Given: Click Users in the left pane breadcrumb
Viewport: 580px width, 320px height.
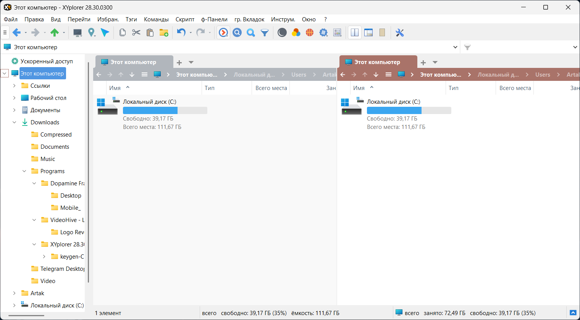Looking at the screenshot, I should (299, 75).
